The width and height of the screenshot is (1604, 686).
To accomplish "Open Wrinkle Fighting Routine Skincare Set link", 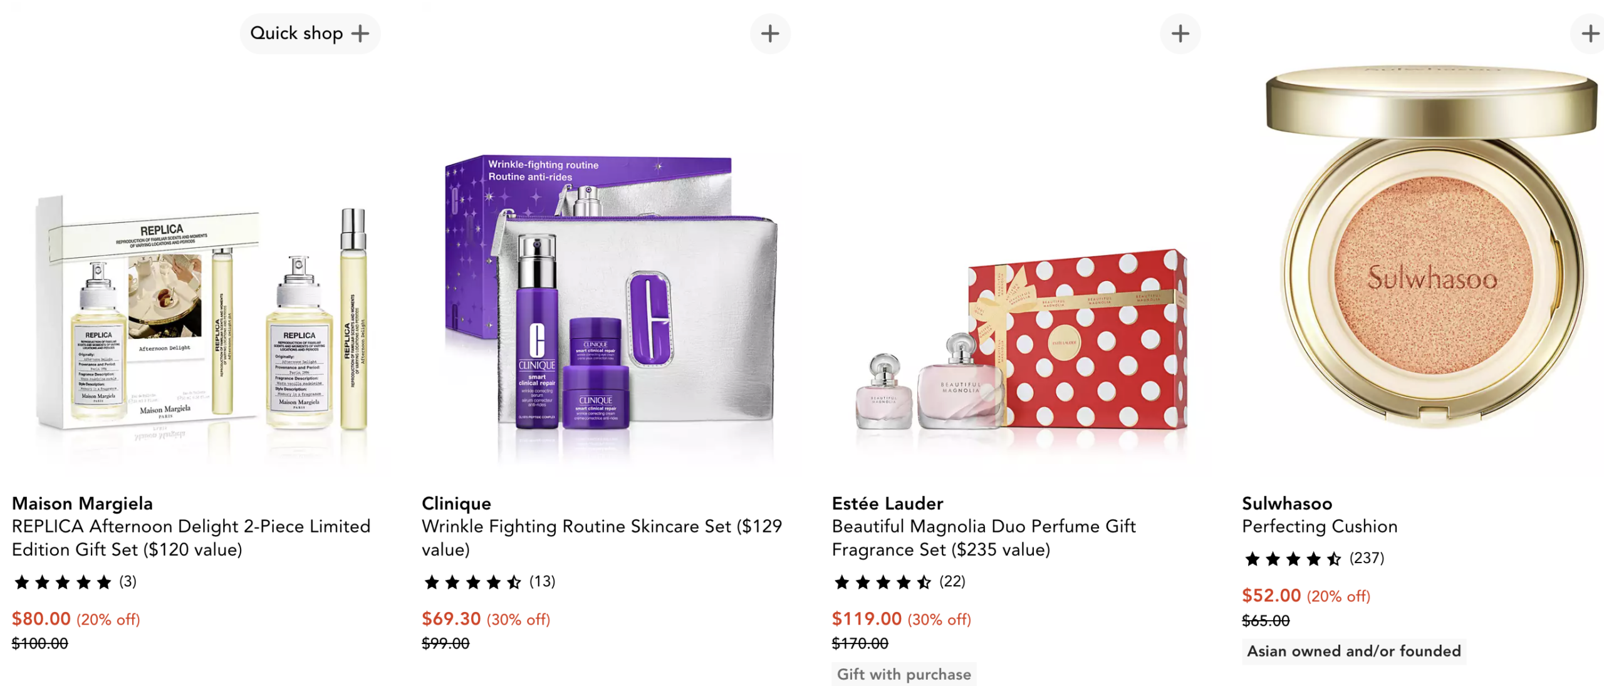I will (x=601, y=538).
